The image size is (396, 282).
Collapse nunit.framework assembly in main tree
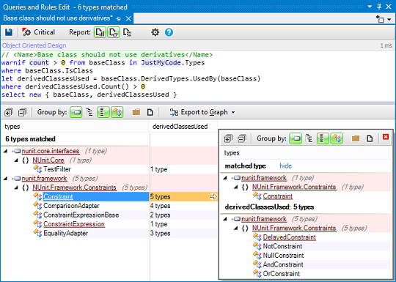[6, 179]
